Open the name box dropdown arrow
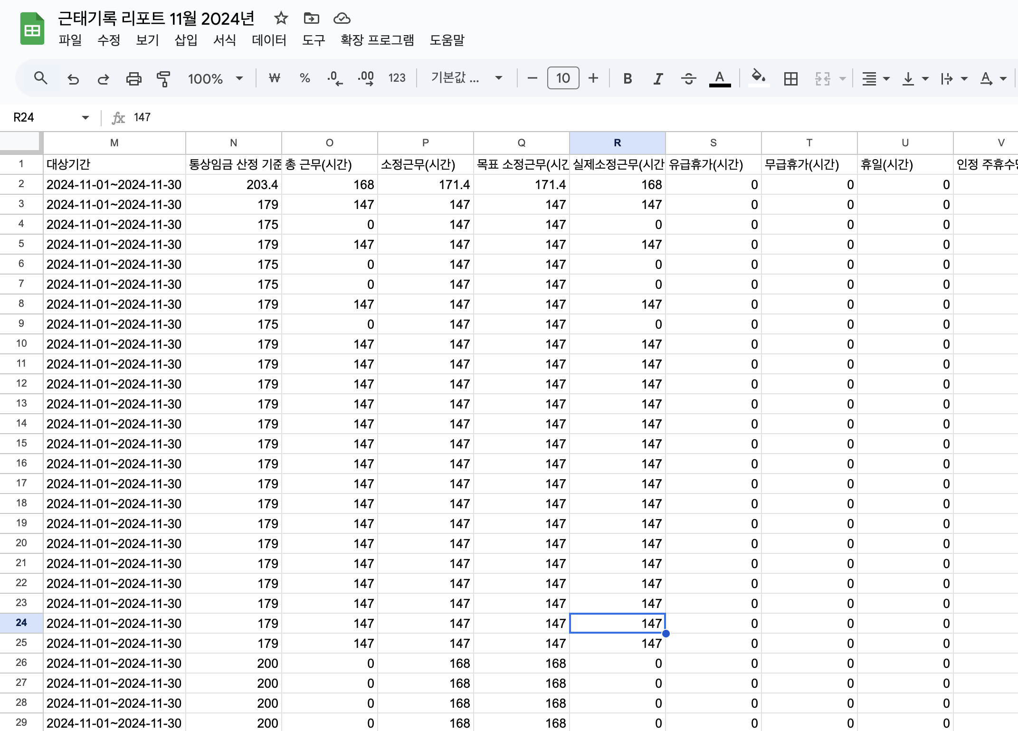This screenshot has height=731, width=1018. [x=86, y=117]
